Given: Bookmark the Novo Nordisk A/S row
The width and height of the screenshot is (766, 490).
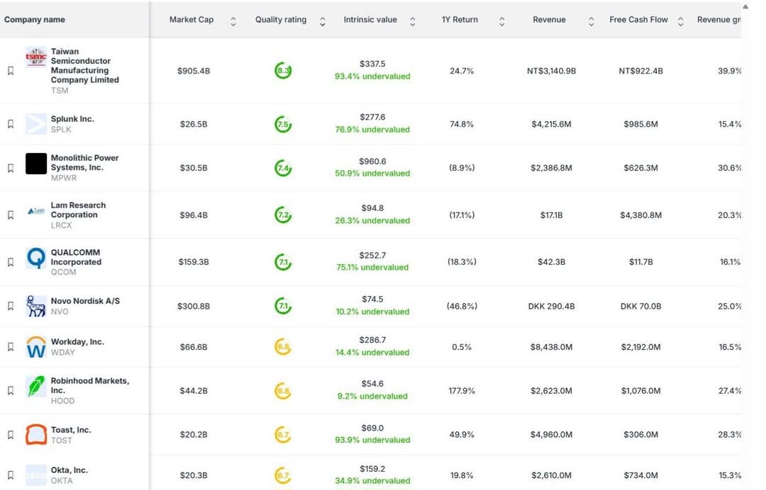Looking at the screenshot, I should click(10, 306).
